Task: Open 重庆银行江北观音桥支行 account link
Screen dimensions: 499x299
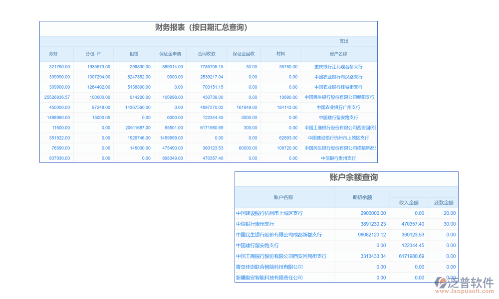Action: coord(338,67)
